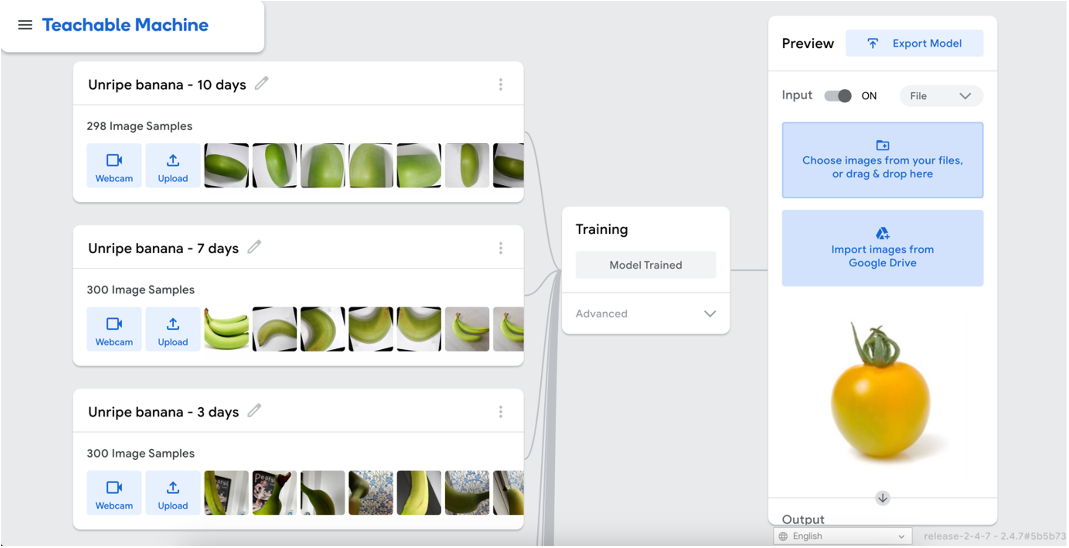Upload images to the 7 days class
Image resolution: width=1069 pixels, height=548 pixels.
click(172, 329)
